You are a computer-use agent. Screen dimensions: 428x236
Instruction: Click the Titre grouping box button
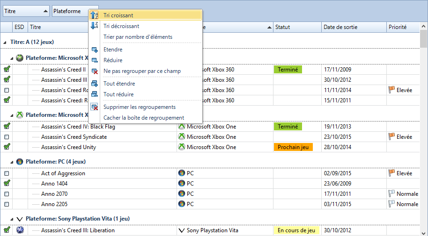26,11
